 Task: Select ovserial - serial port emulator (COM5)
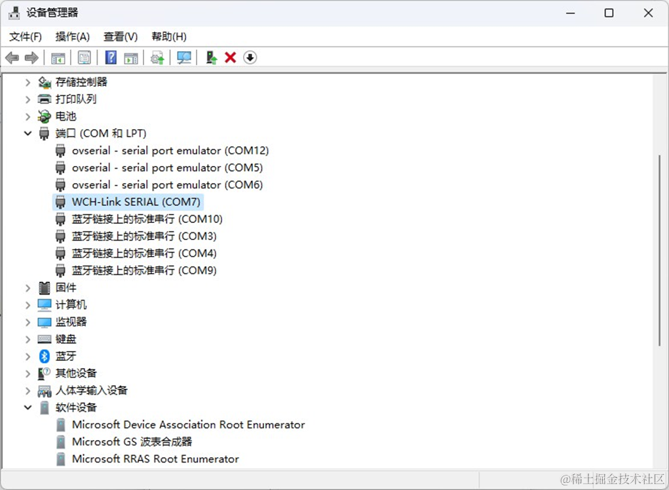click(x=167, y=167)
